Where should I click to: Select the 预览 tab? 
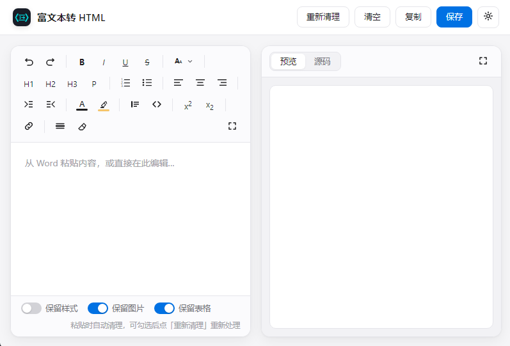pyautogui.click(x=288, y=61)
